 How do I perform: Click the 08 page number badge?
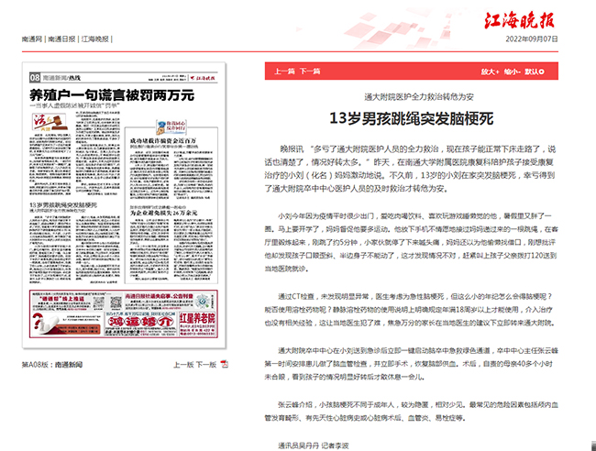(34, 79)
